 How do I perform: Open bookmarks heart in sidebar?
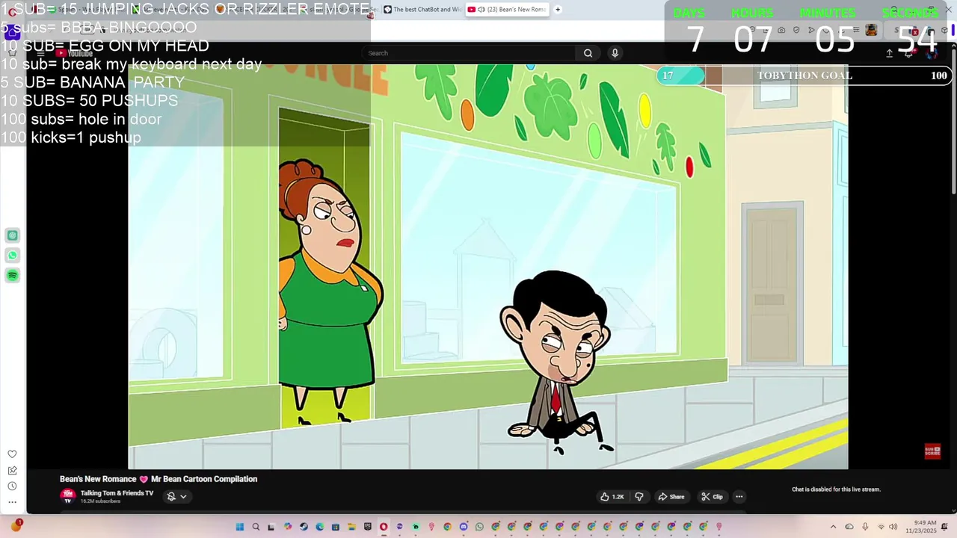click(12, 454)
